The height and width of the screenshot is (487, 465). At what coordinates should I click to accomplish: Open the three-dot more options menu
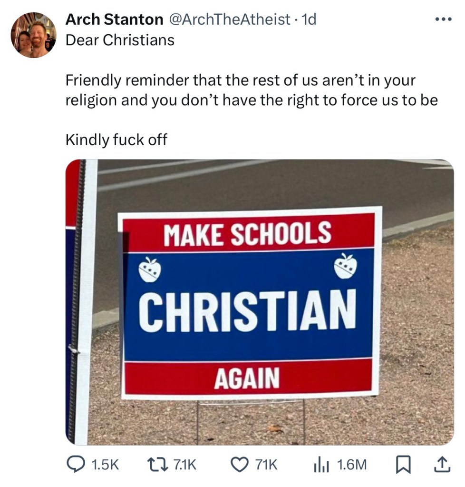(x=444, y=20)
